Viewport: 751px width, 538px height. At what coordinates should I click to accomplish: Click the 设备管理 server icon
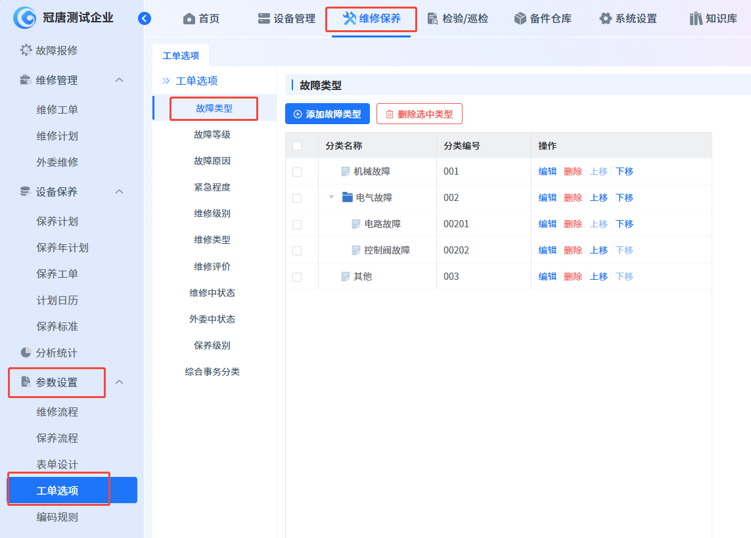click(263, 19)
